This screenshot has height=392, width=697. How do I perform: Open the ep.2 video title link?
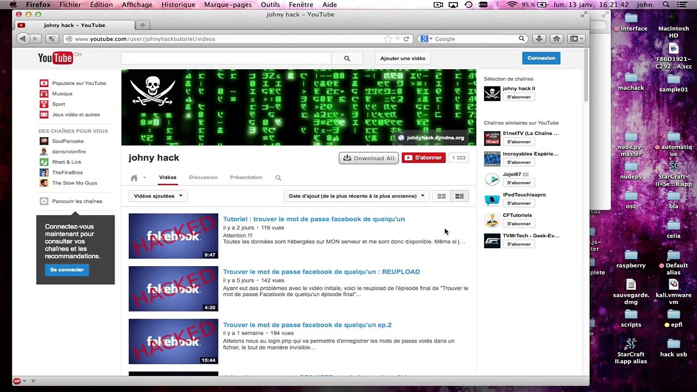tap(307, 325)
